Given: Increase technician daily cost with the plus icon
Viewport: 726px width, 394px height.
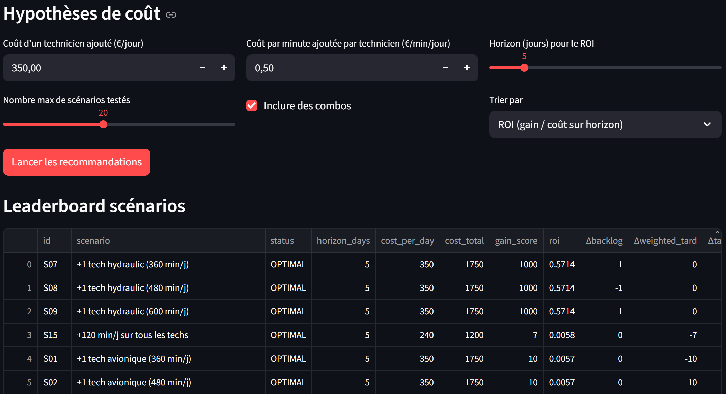Looking at the screenshot, I should (x=224, y=68).
